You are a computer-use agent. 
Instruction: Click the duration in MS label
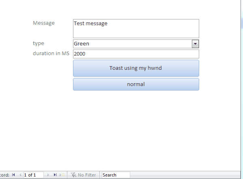click(x=51, y=53)
